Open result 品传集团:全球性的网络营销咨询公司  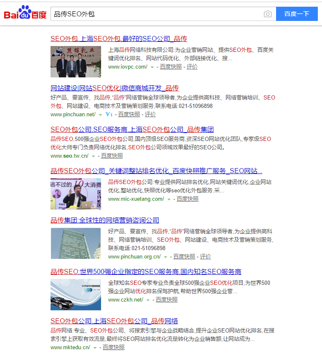pyautogui.click(x=105, y=220)
